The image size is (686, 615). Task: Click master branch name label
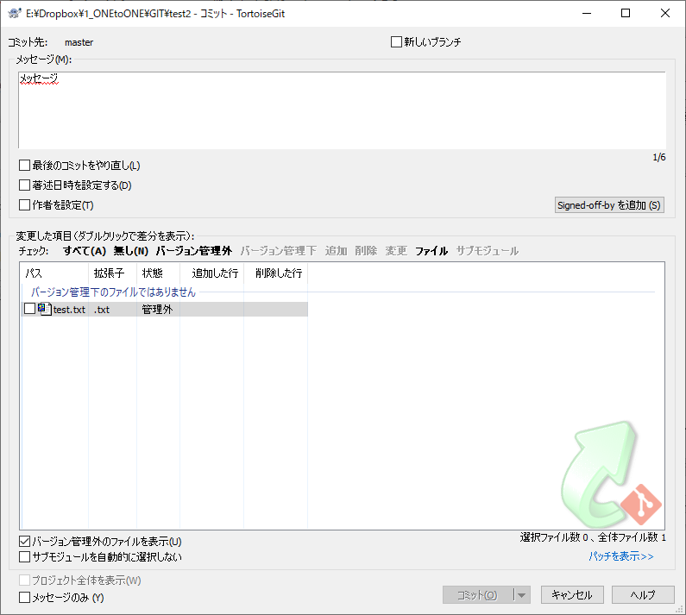pos(79,42)
